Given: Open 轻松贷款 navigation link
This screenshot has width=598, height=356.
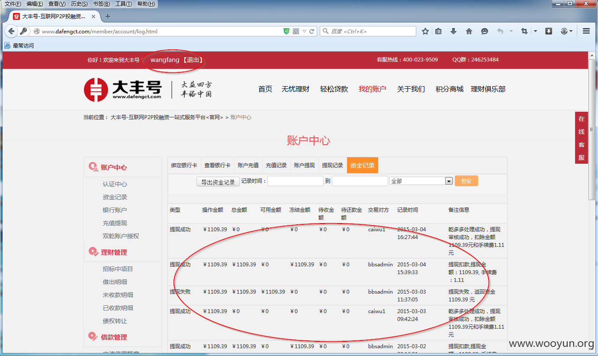Looking at the screenshot, I should [x=334, y=89].
